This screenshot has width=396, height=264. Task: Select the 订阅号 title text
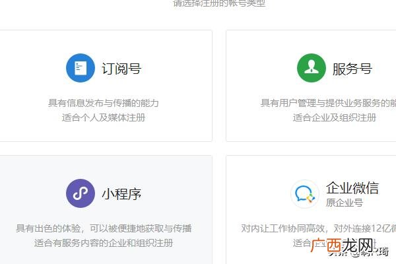pos(121,69)
